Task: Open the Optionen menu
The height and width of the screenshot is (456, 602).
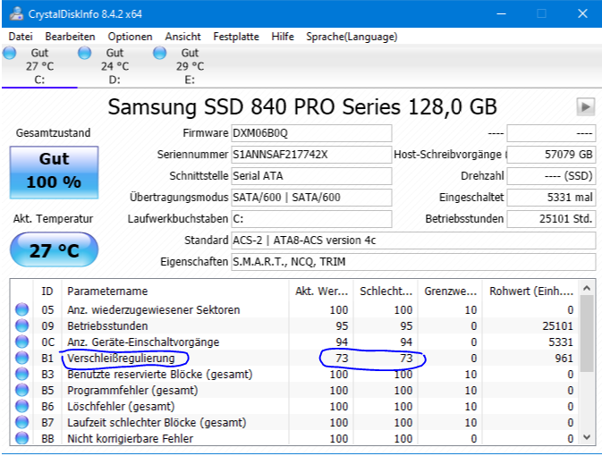Action: pos(130,37)
